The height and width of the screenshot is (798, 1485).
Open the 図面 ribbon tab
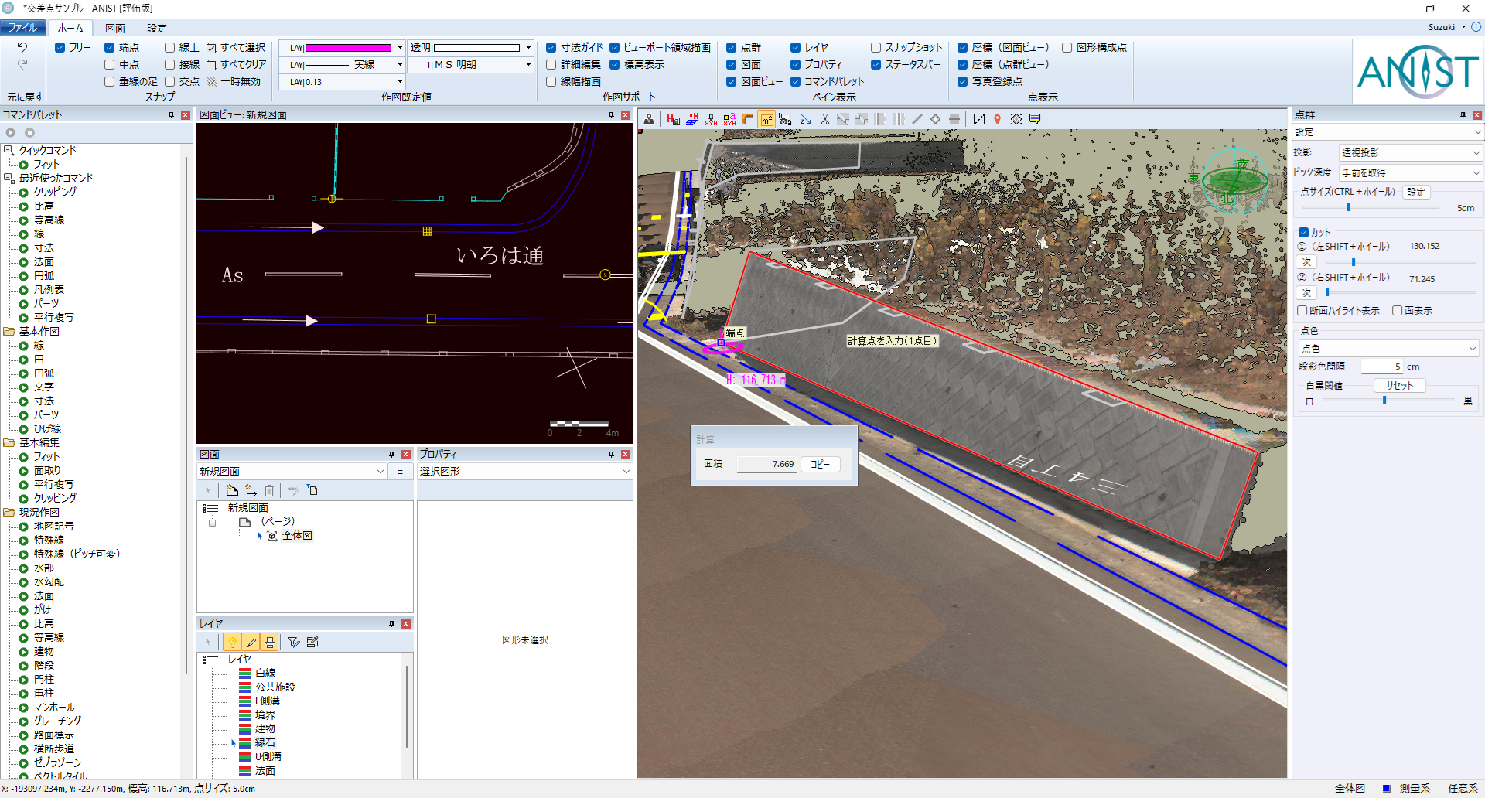[x=115, y=28]
